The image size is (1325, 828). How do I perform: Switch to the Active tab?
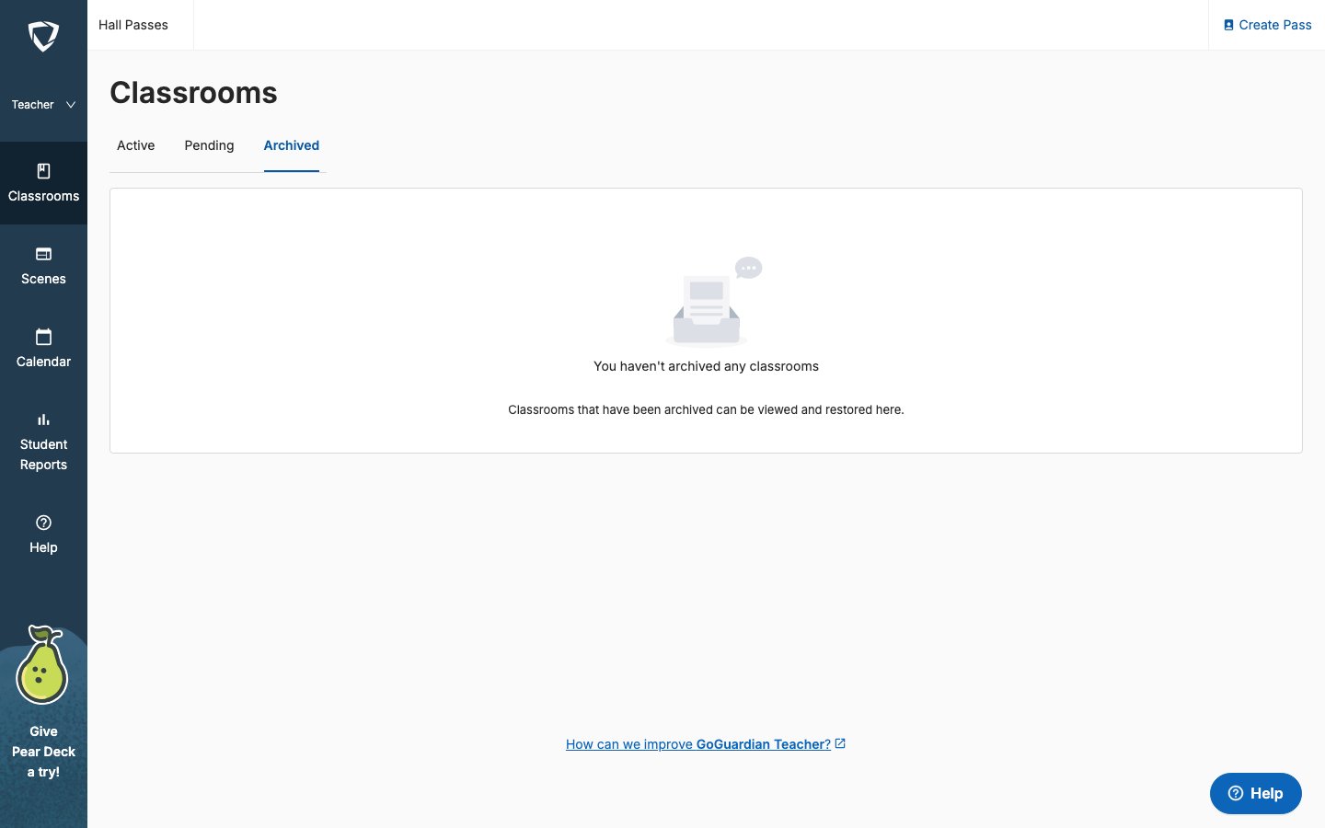point(135,145)
